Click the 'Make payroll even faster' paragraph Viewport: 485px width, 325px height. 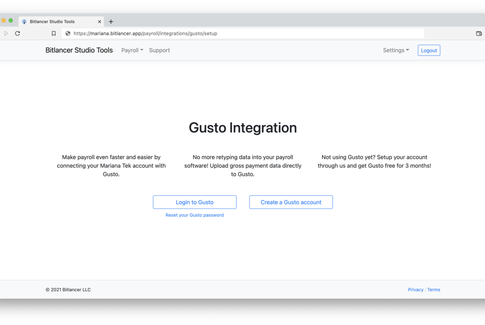[111, 165]
